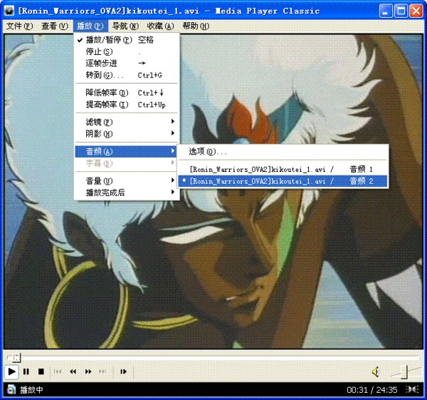Step one frame forward button
The height and width of the screenshot is (400, 427).
(x=123, y=371)
